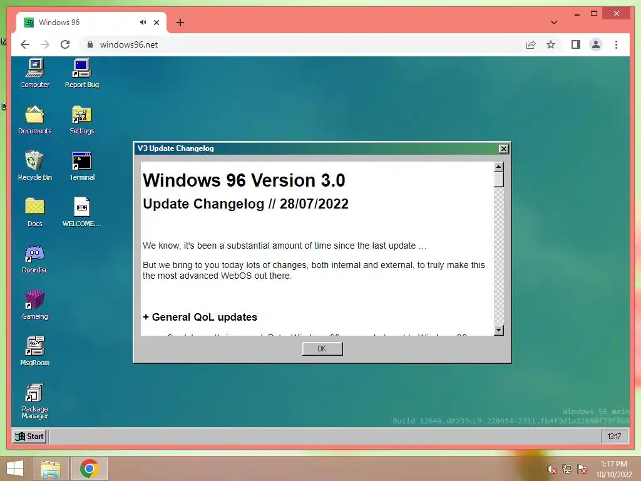Image resolution: width=641 pixels, height=481 pixels.
Task: Open the Gameing shortcut icon
Action: (35, 305)
